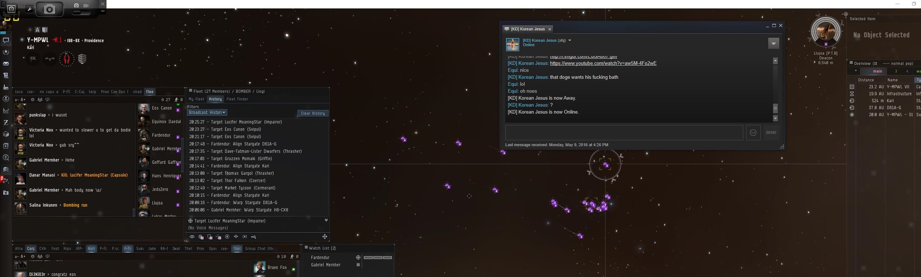Viewport: 921px width, 277px height.
Task: Click the small video recording icon in the overlay
Action: pos(86,5)
